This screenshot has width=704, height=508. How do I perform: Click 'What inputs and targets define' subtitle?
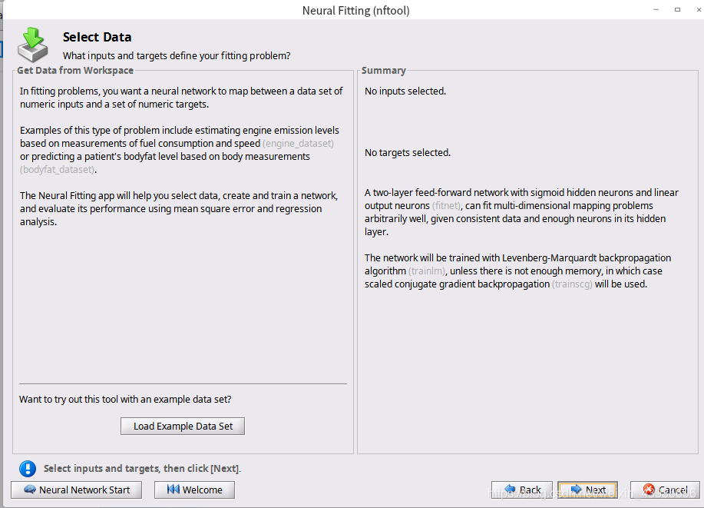tap(177, 56)
